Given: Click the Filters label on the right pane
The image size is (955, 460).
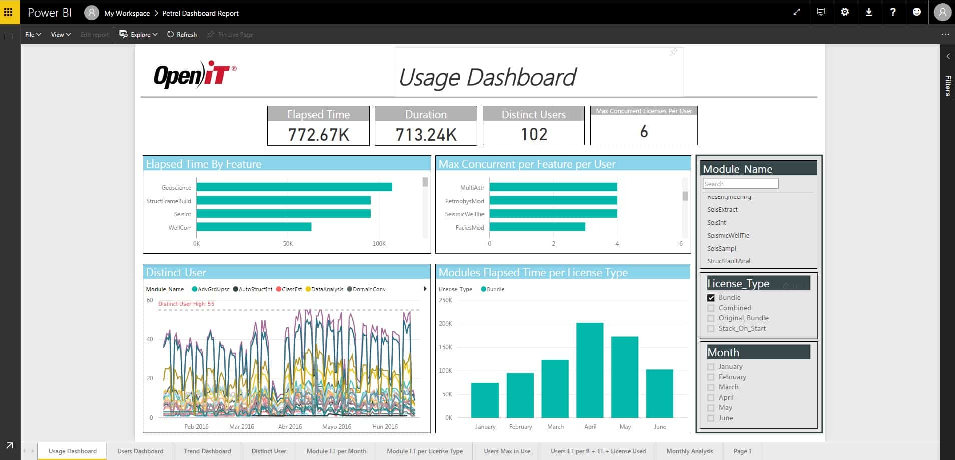Looking at the screenshot, I should point(948,86).
